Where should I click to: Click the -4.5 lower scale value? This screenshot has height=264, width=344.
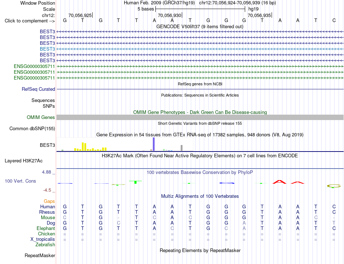click(47, 190)
